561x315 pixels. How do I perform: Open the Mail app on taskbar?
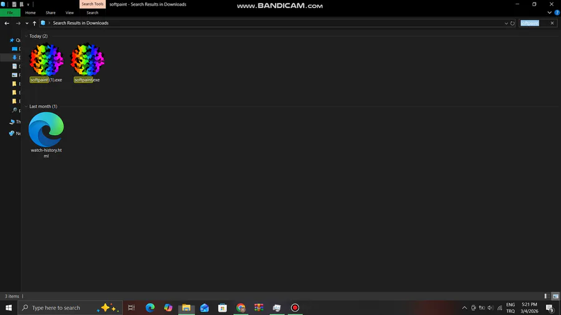click(204, 308)
